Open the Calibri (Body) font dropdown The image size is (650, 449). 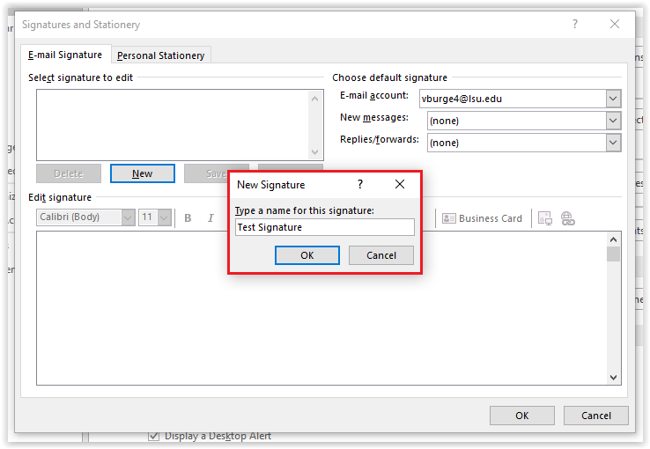tap(128, 217)
